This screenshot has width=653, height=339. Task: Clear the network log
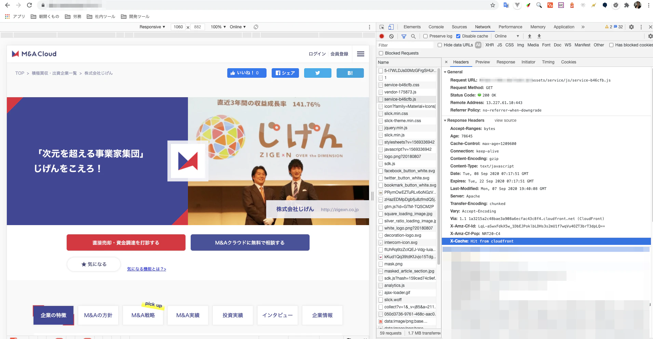coord(391,36)
